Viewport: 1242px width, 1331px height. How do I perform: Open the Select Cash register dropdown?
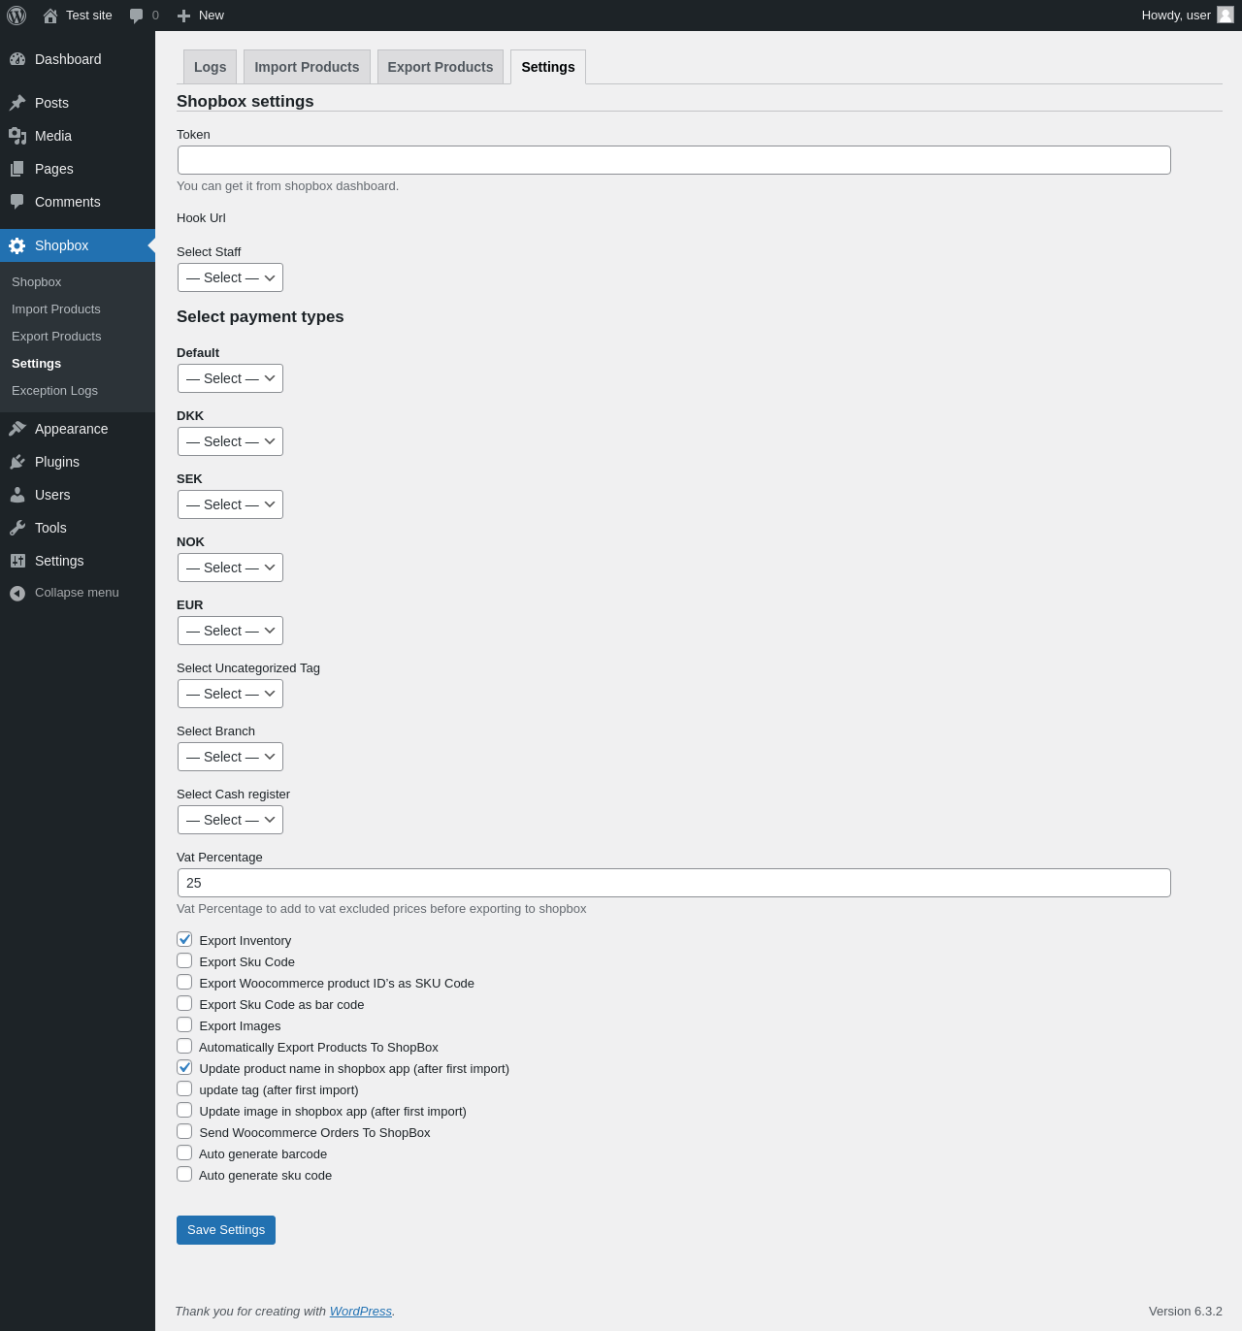(x=230, y=820)
